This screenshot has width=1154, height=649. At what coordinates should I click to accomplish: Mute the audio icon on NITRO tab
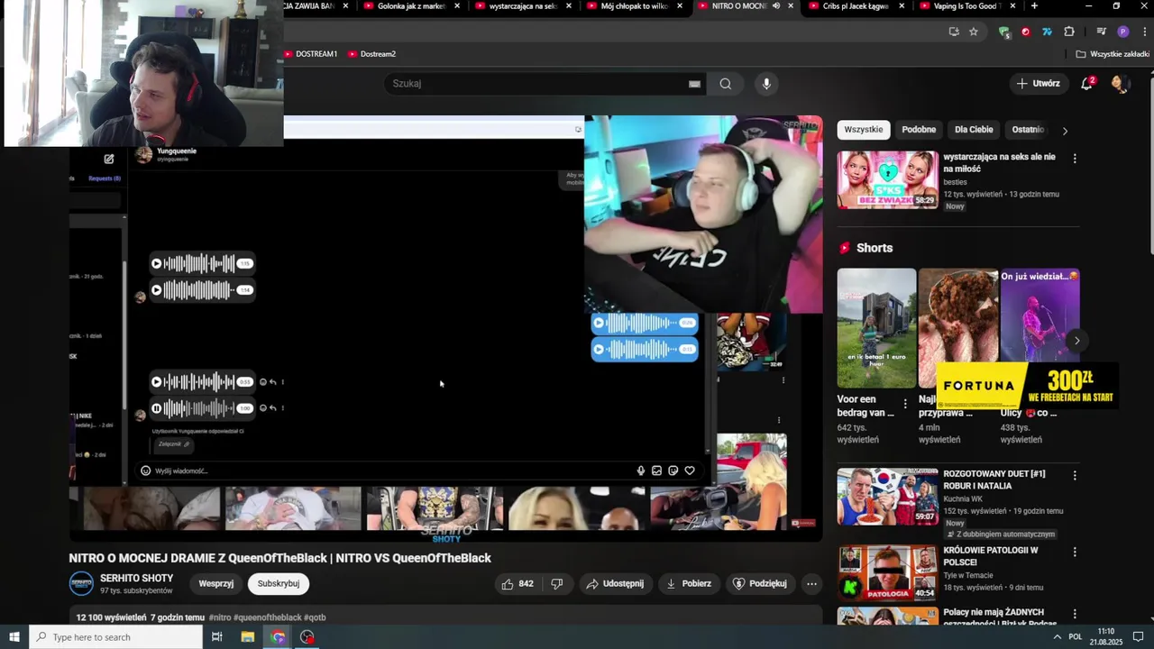tap(776, 6)
